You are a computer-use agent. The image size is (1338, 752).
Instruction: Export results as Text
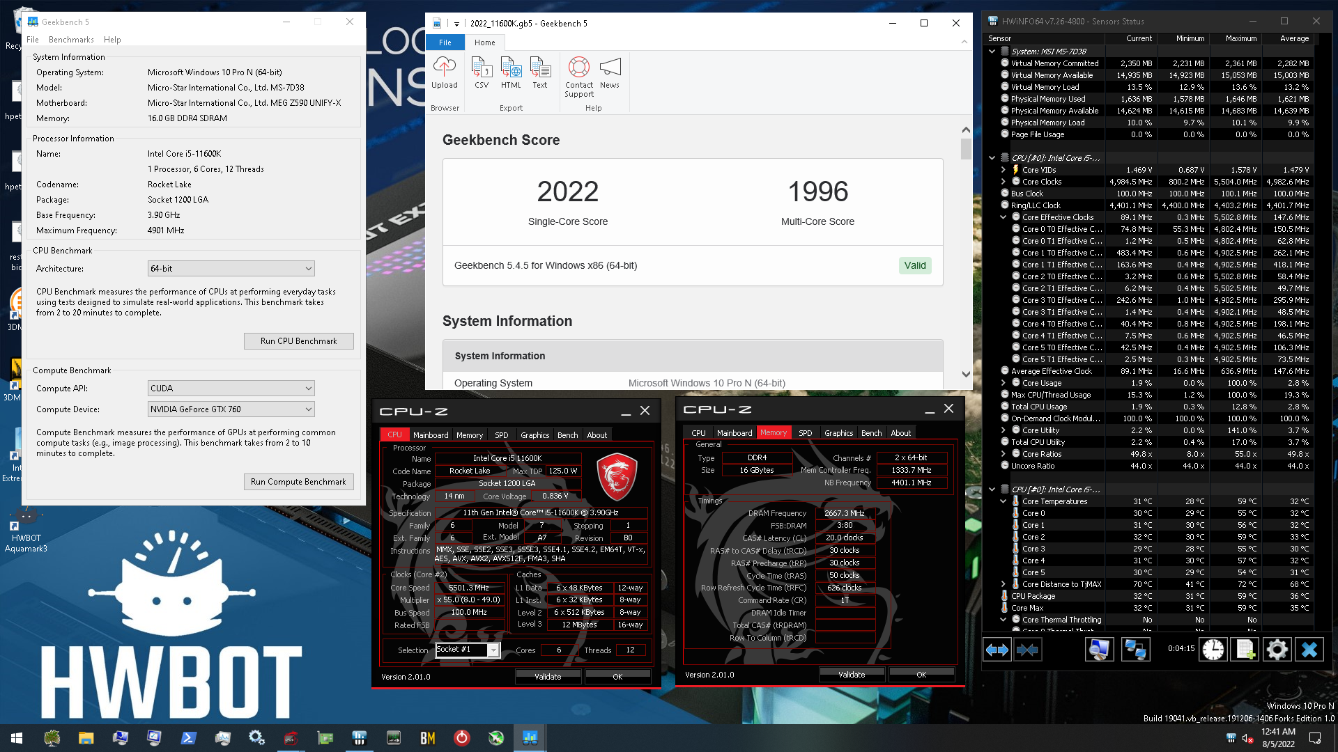[540, 73]
